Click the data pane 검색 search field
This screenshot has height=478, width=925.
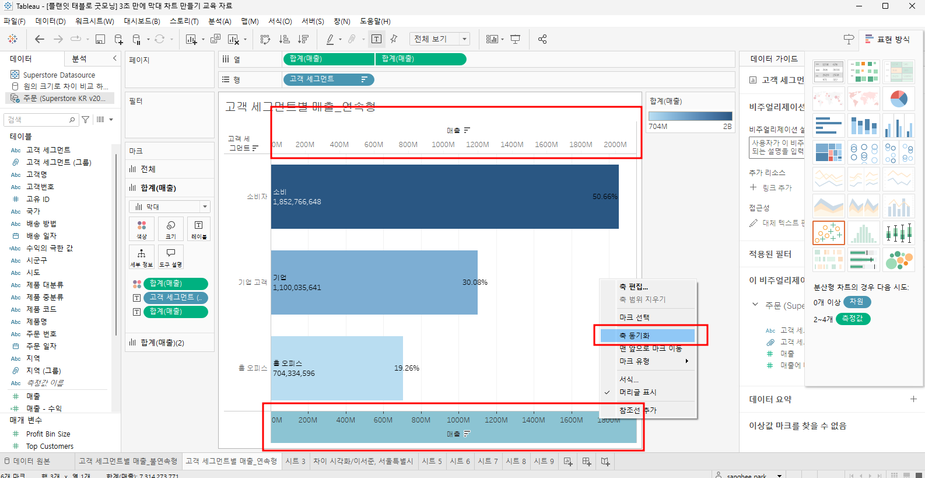tap(41, 120)
